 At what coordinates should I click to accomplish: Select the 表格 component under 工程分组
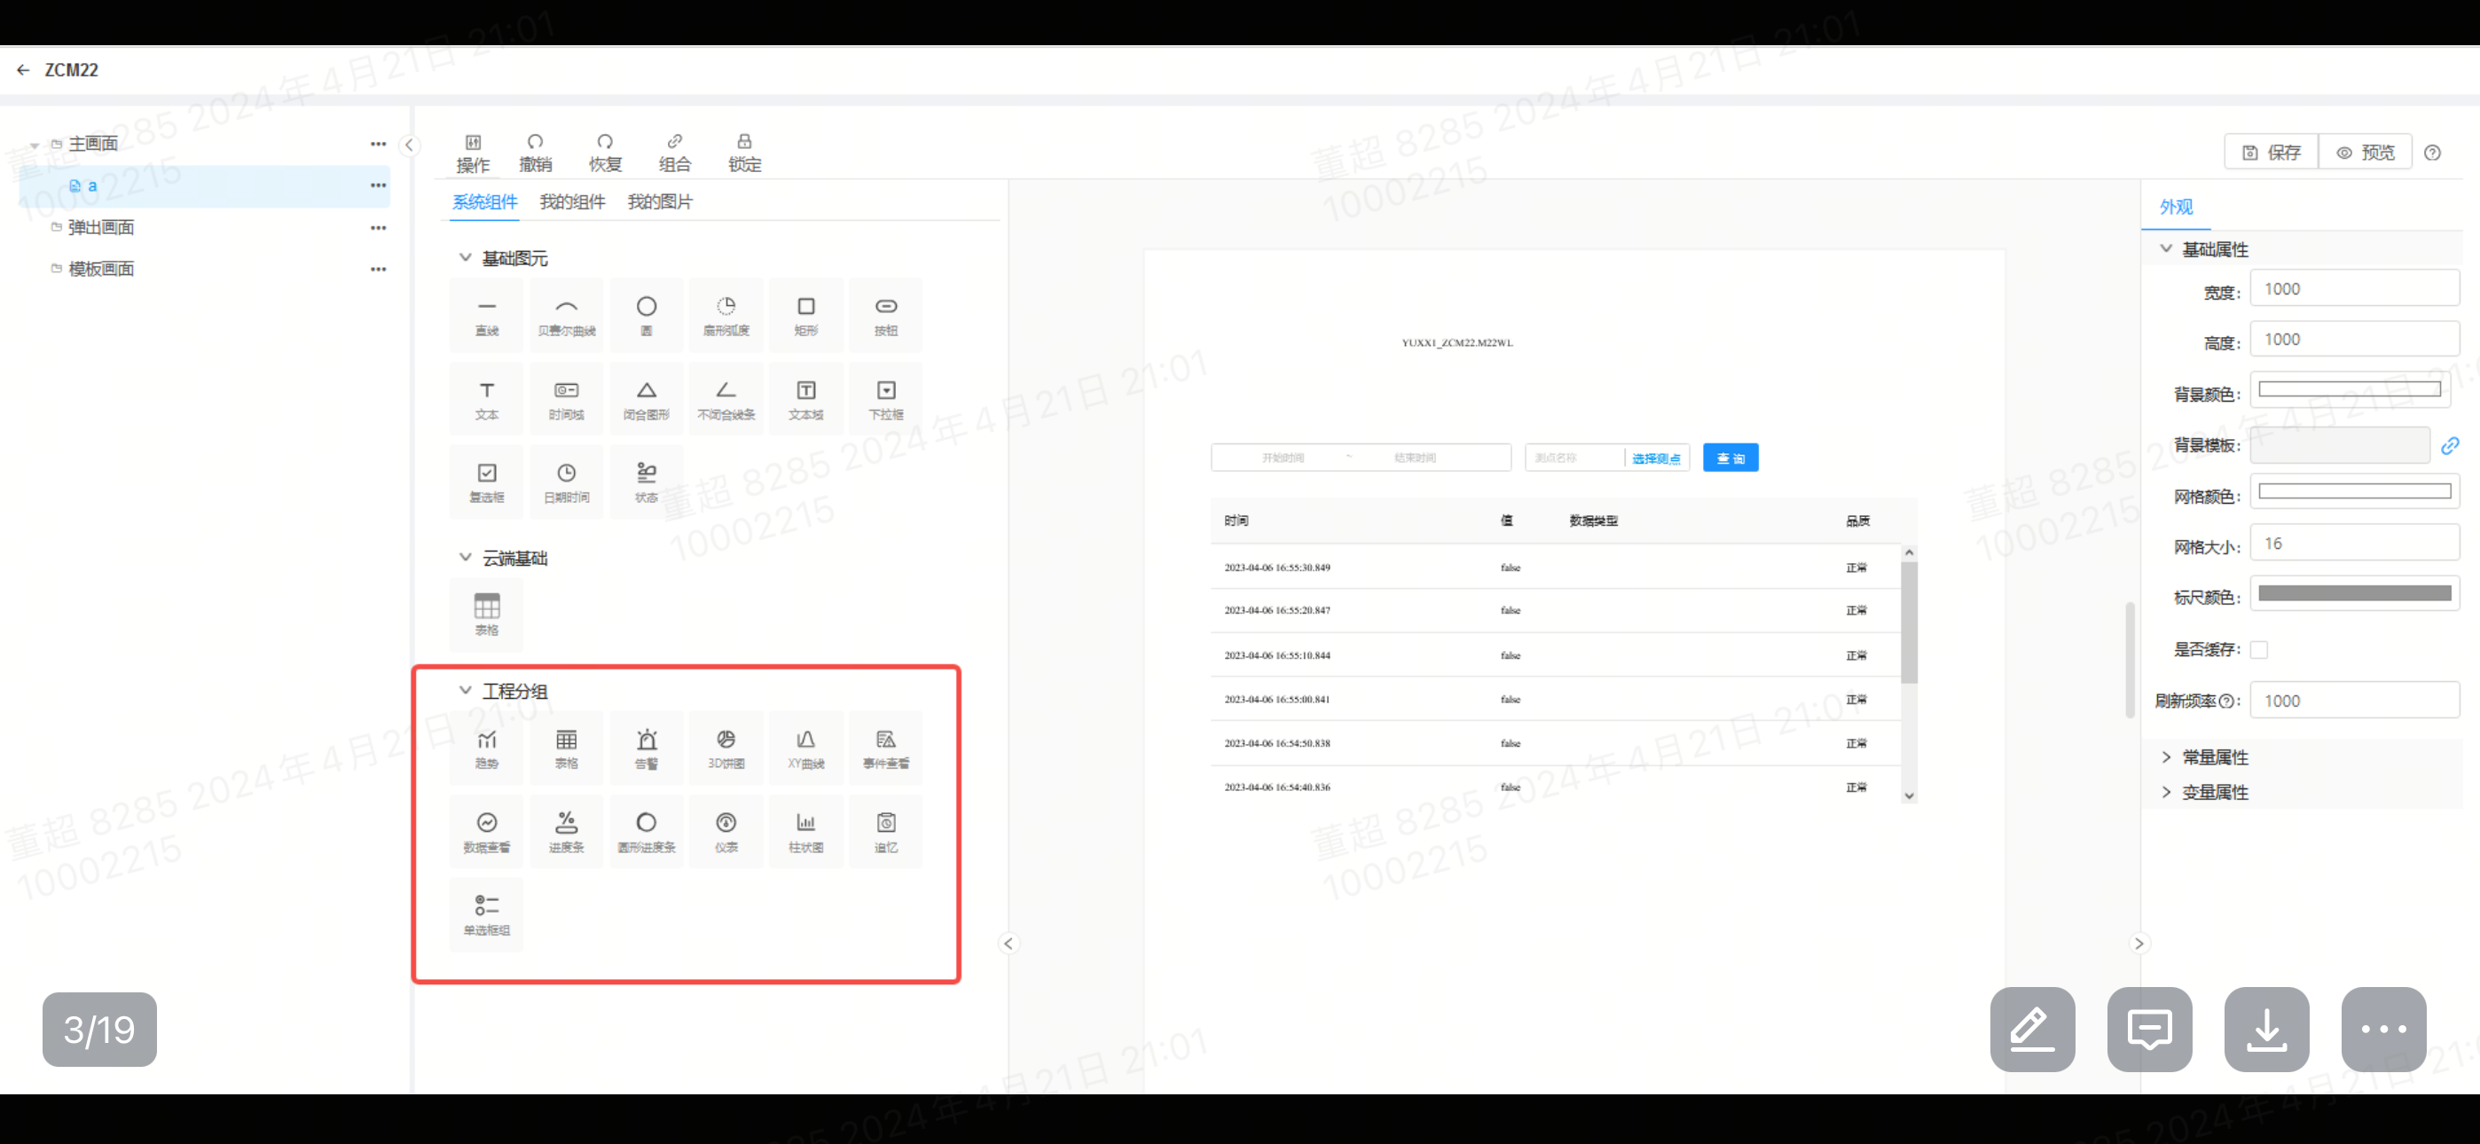[x=567, y=748]
